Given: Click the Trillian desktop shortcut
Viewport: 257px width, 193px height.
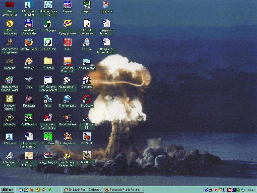Looking at the screenshot, I should (x=48, y=99).
